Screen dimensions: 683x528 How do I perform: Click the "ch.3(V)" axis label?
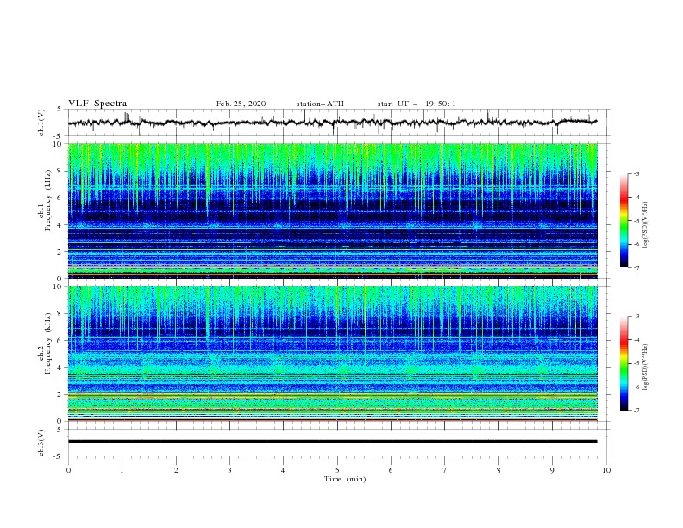pos(41,443)
